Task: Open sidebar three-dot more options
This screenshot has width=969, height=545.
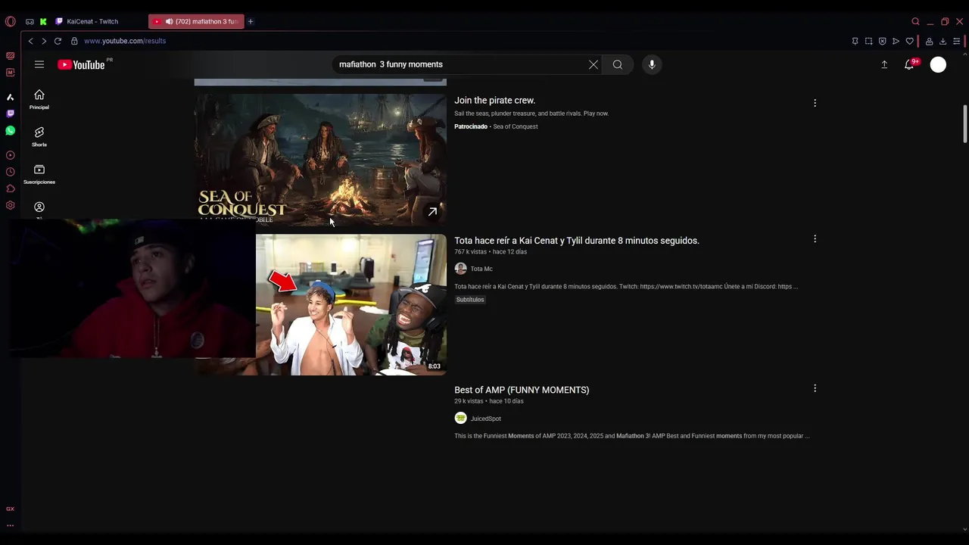Action: coord(10,525)
